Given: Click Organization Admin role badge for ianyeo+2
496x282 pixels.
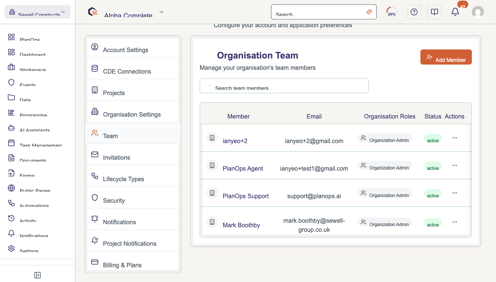Looking at the screenshot, I should [x=385, y=138].
